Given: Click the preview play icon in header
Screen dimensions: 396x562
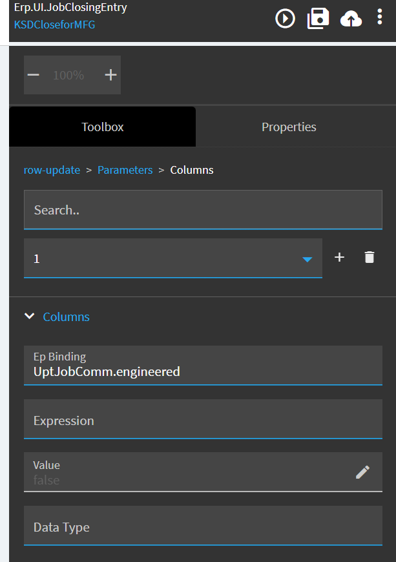Looking at the screenshot, I should [x=285, y=19].
